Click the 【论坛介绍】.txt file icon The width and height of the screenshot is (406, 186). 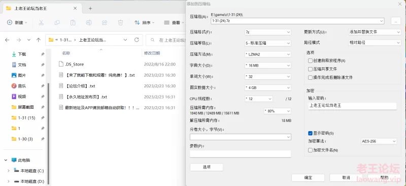[x=61, y=85]
